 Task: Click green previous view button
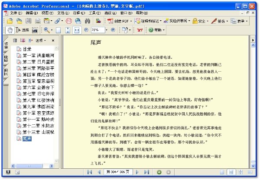[x=159, y=172]
